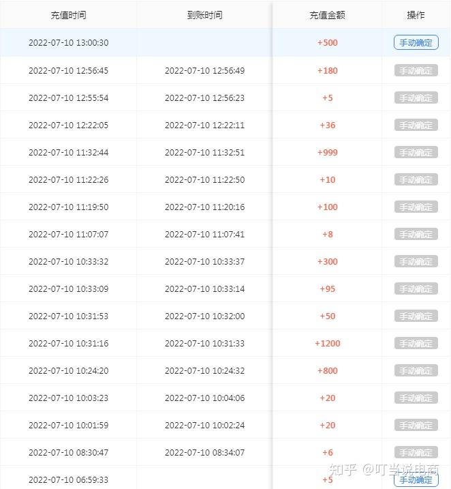
Task: Click arrival time 2022-07-10 08:34:07 cell
Action: pyautogui.click(x=204, y=452)
